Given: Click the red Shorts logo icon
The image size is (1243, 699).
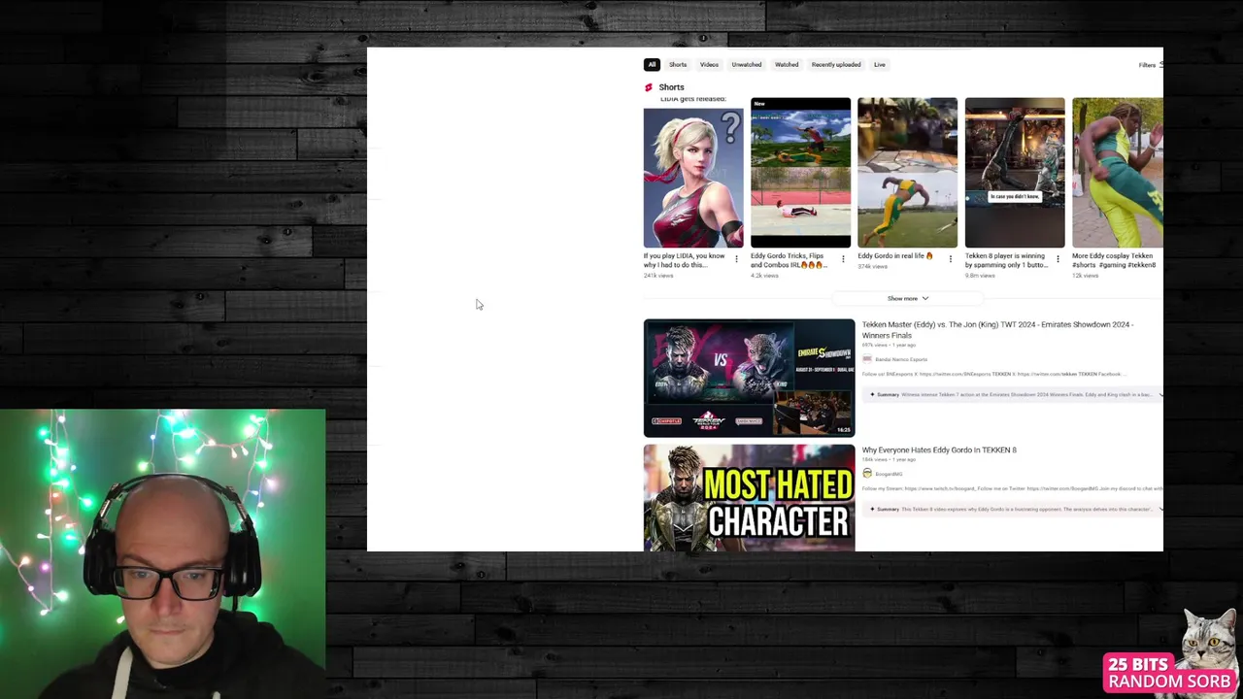Looking at the screenshot, I should tap(649, 87).
